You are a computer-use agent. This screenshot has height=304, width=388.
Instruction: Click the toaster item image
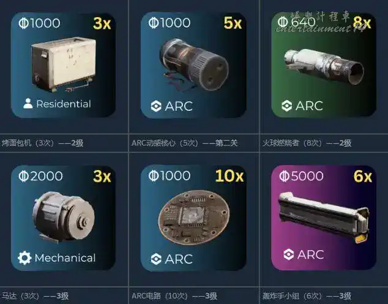[64, 65]
